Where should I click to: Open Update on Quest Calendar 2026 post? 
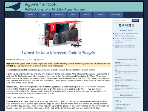pos(125,46)
